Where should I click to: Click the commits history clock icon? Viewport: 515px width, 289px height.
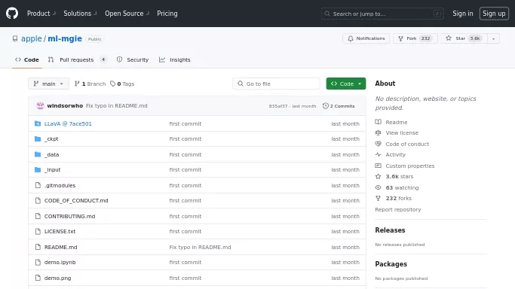(x=326, y=106)
